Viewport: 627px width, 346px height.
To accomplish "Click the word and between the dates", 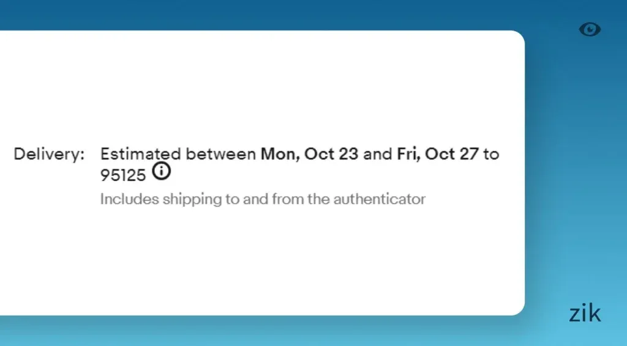I will click(377, 154).
